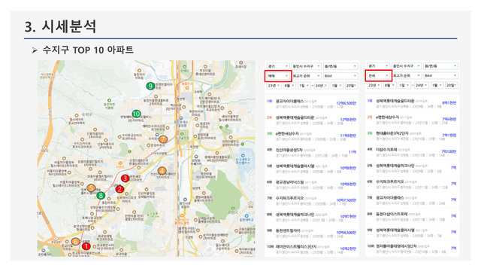481x271 pixels.
Task: Open the 84㎡ size dropdown in the 전세 panel
Action: [x=440, y=75]
